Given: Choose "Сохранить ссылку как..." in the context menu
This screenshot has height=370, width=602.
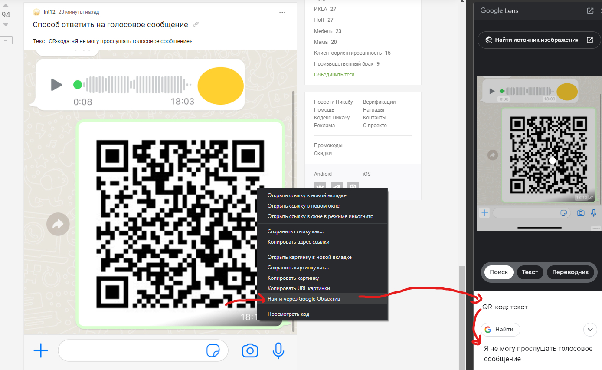Looking at the screenshot, I should [x=322, y=231].
